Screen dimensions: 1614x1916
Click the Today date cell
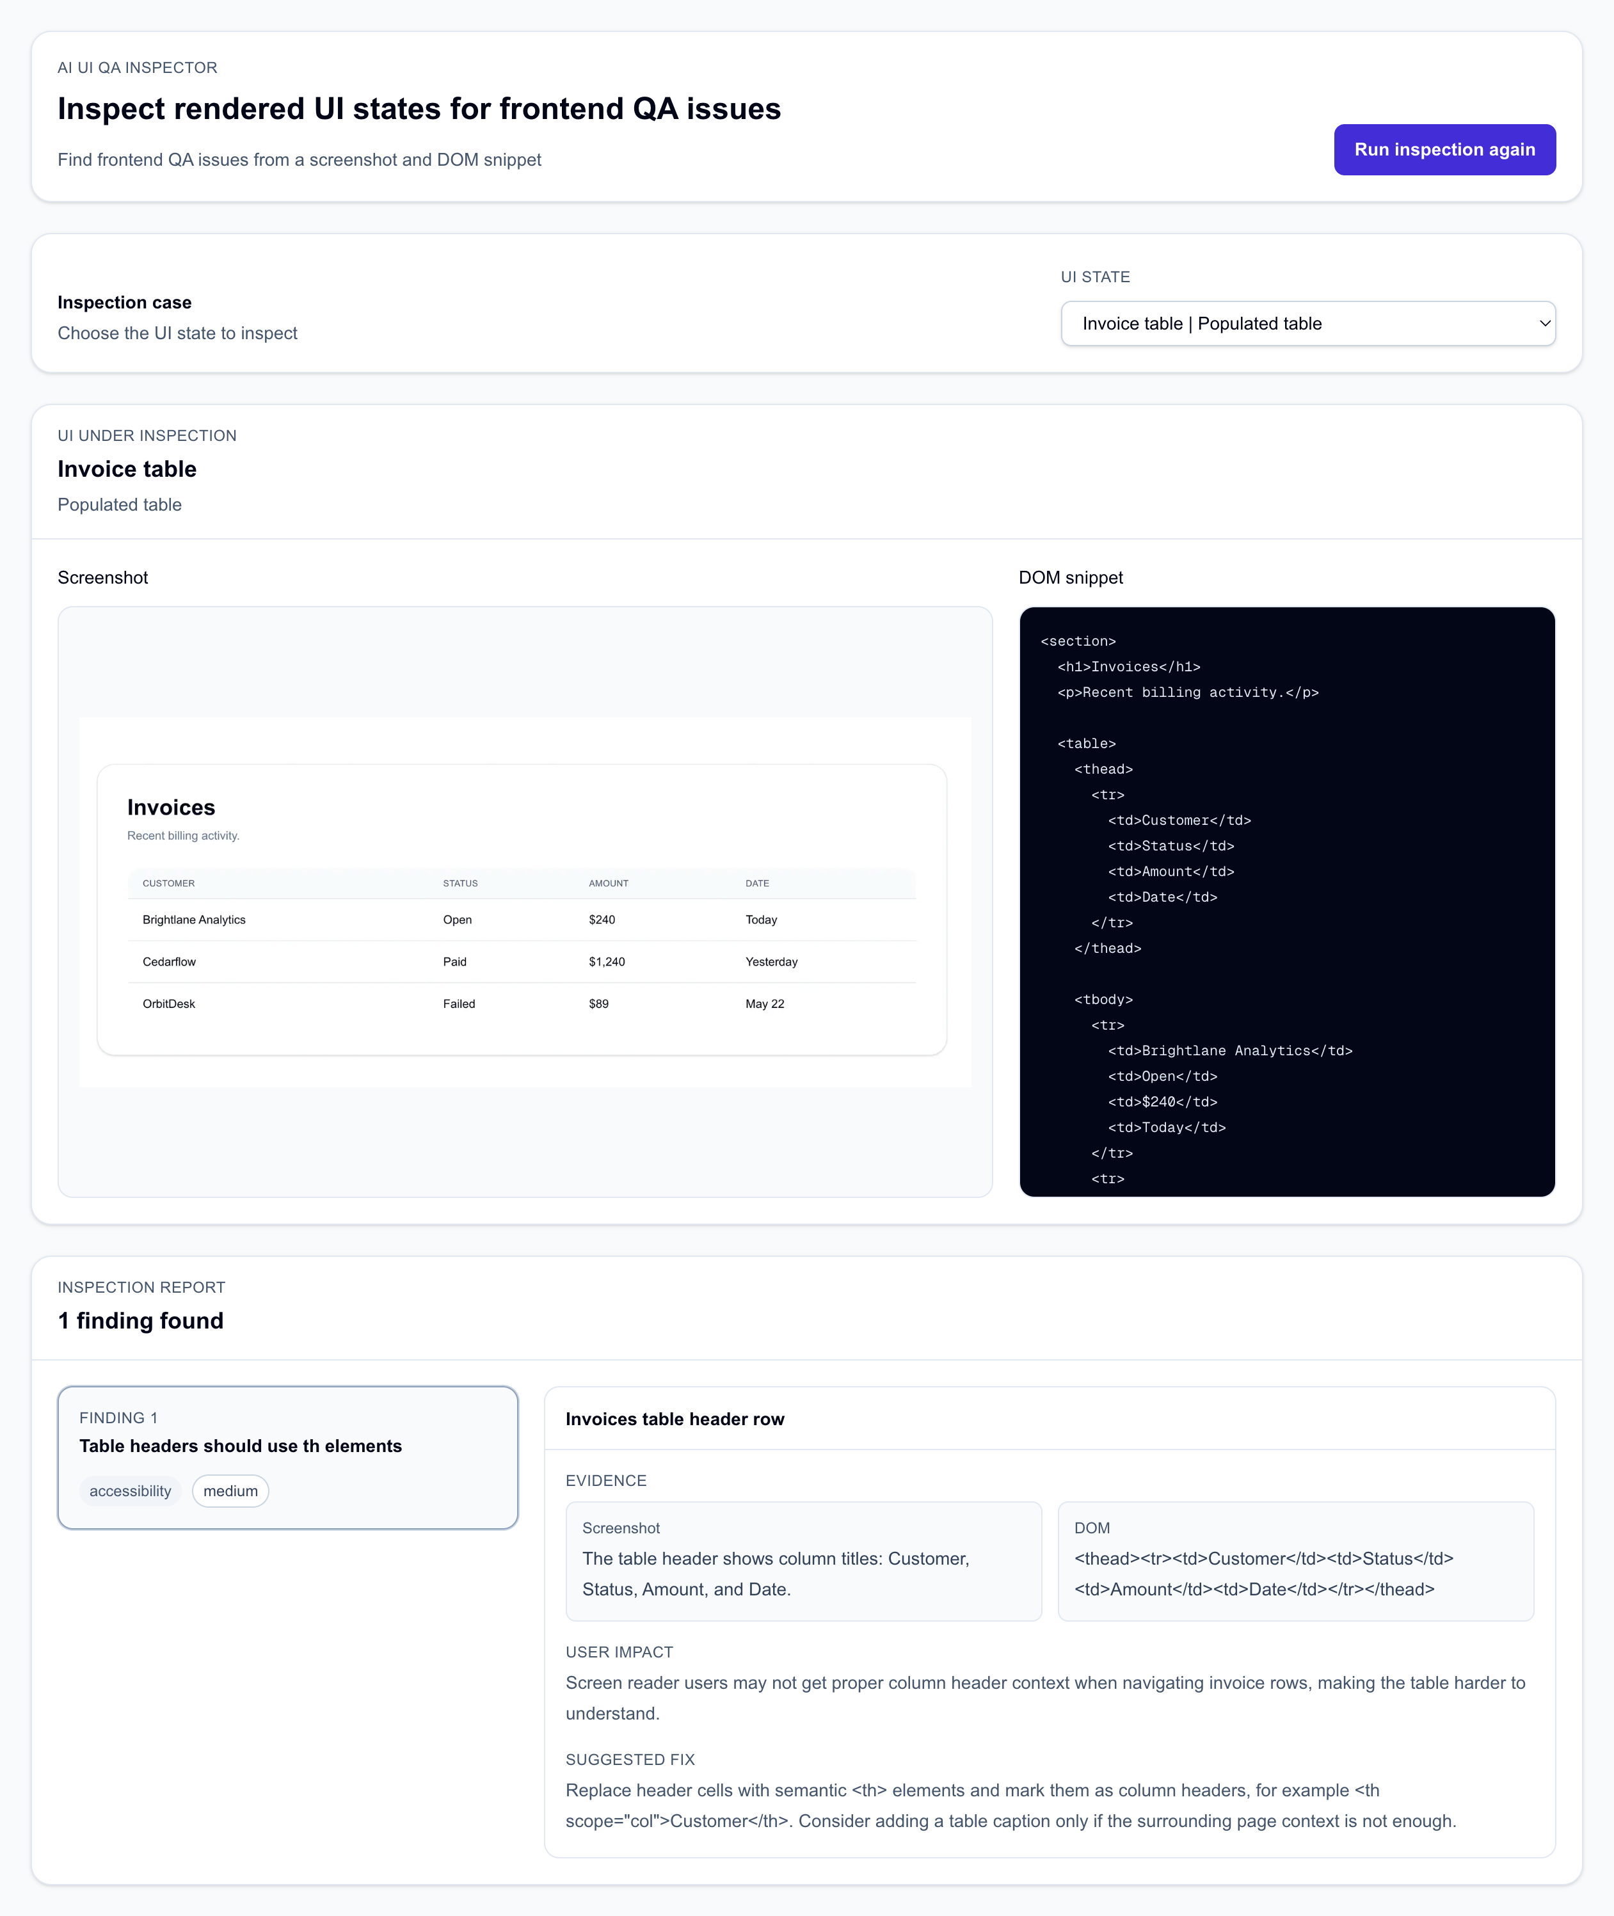[762, 920]
